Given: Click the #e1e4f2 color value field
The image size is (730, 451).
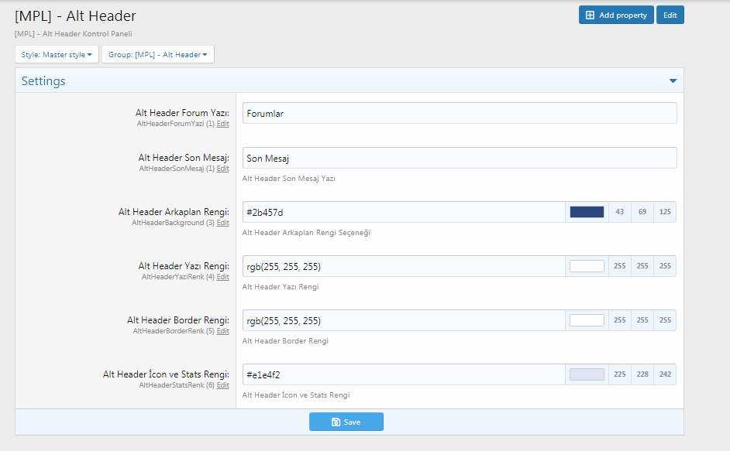Looking at the screenshot, I should pyautogui.click(x=403, y=374).
